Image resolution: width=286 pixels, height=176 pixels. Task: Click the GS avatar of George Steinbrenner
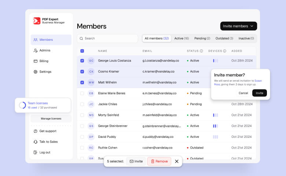[91, 126]
